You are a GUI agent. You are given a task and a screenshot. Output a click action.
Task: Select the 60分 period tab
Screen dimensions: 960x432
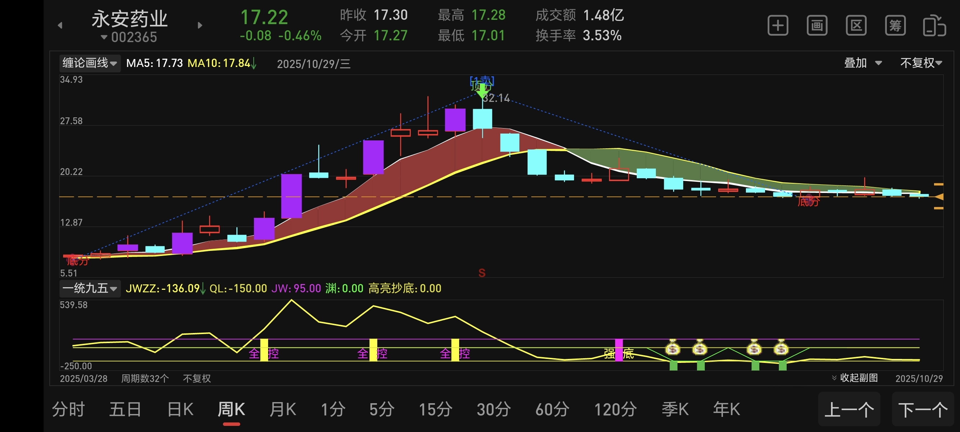[x=552, y=410]
